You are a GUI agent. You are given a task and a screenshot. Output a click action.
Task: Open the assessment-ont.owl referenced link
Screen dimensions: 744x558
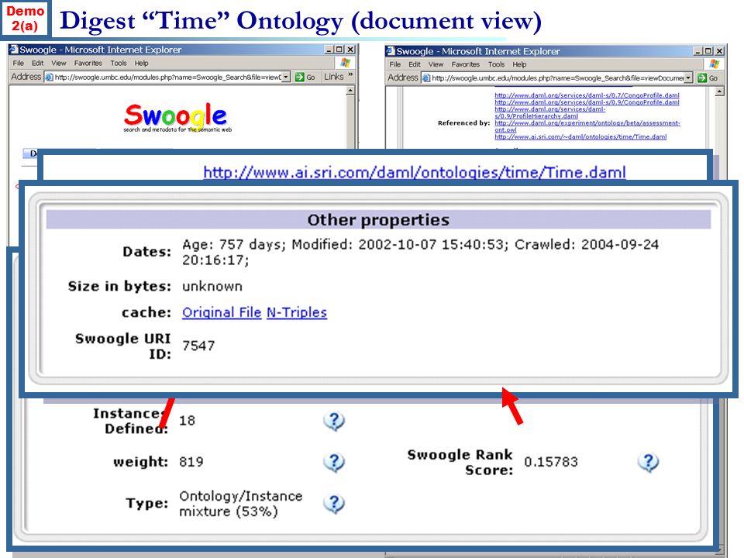[x=587, y=126]
